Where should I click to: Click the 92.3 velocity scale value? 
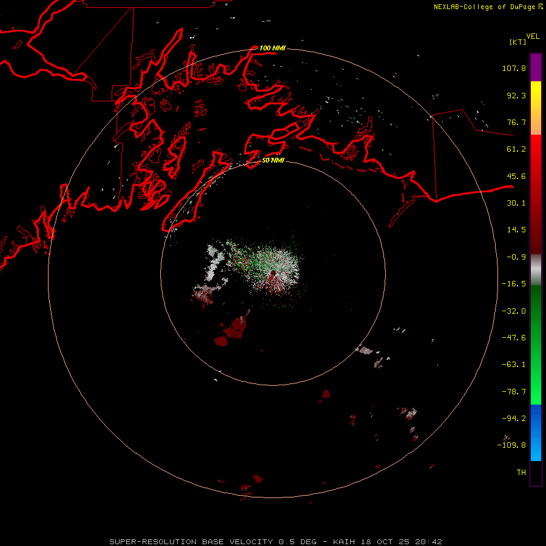pyautogui.click(x=516, y=95)
